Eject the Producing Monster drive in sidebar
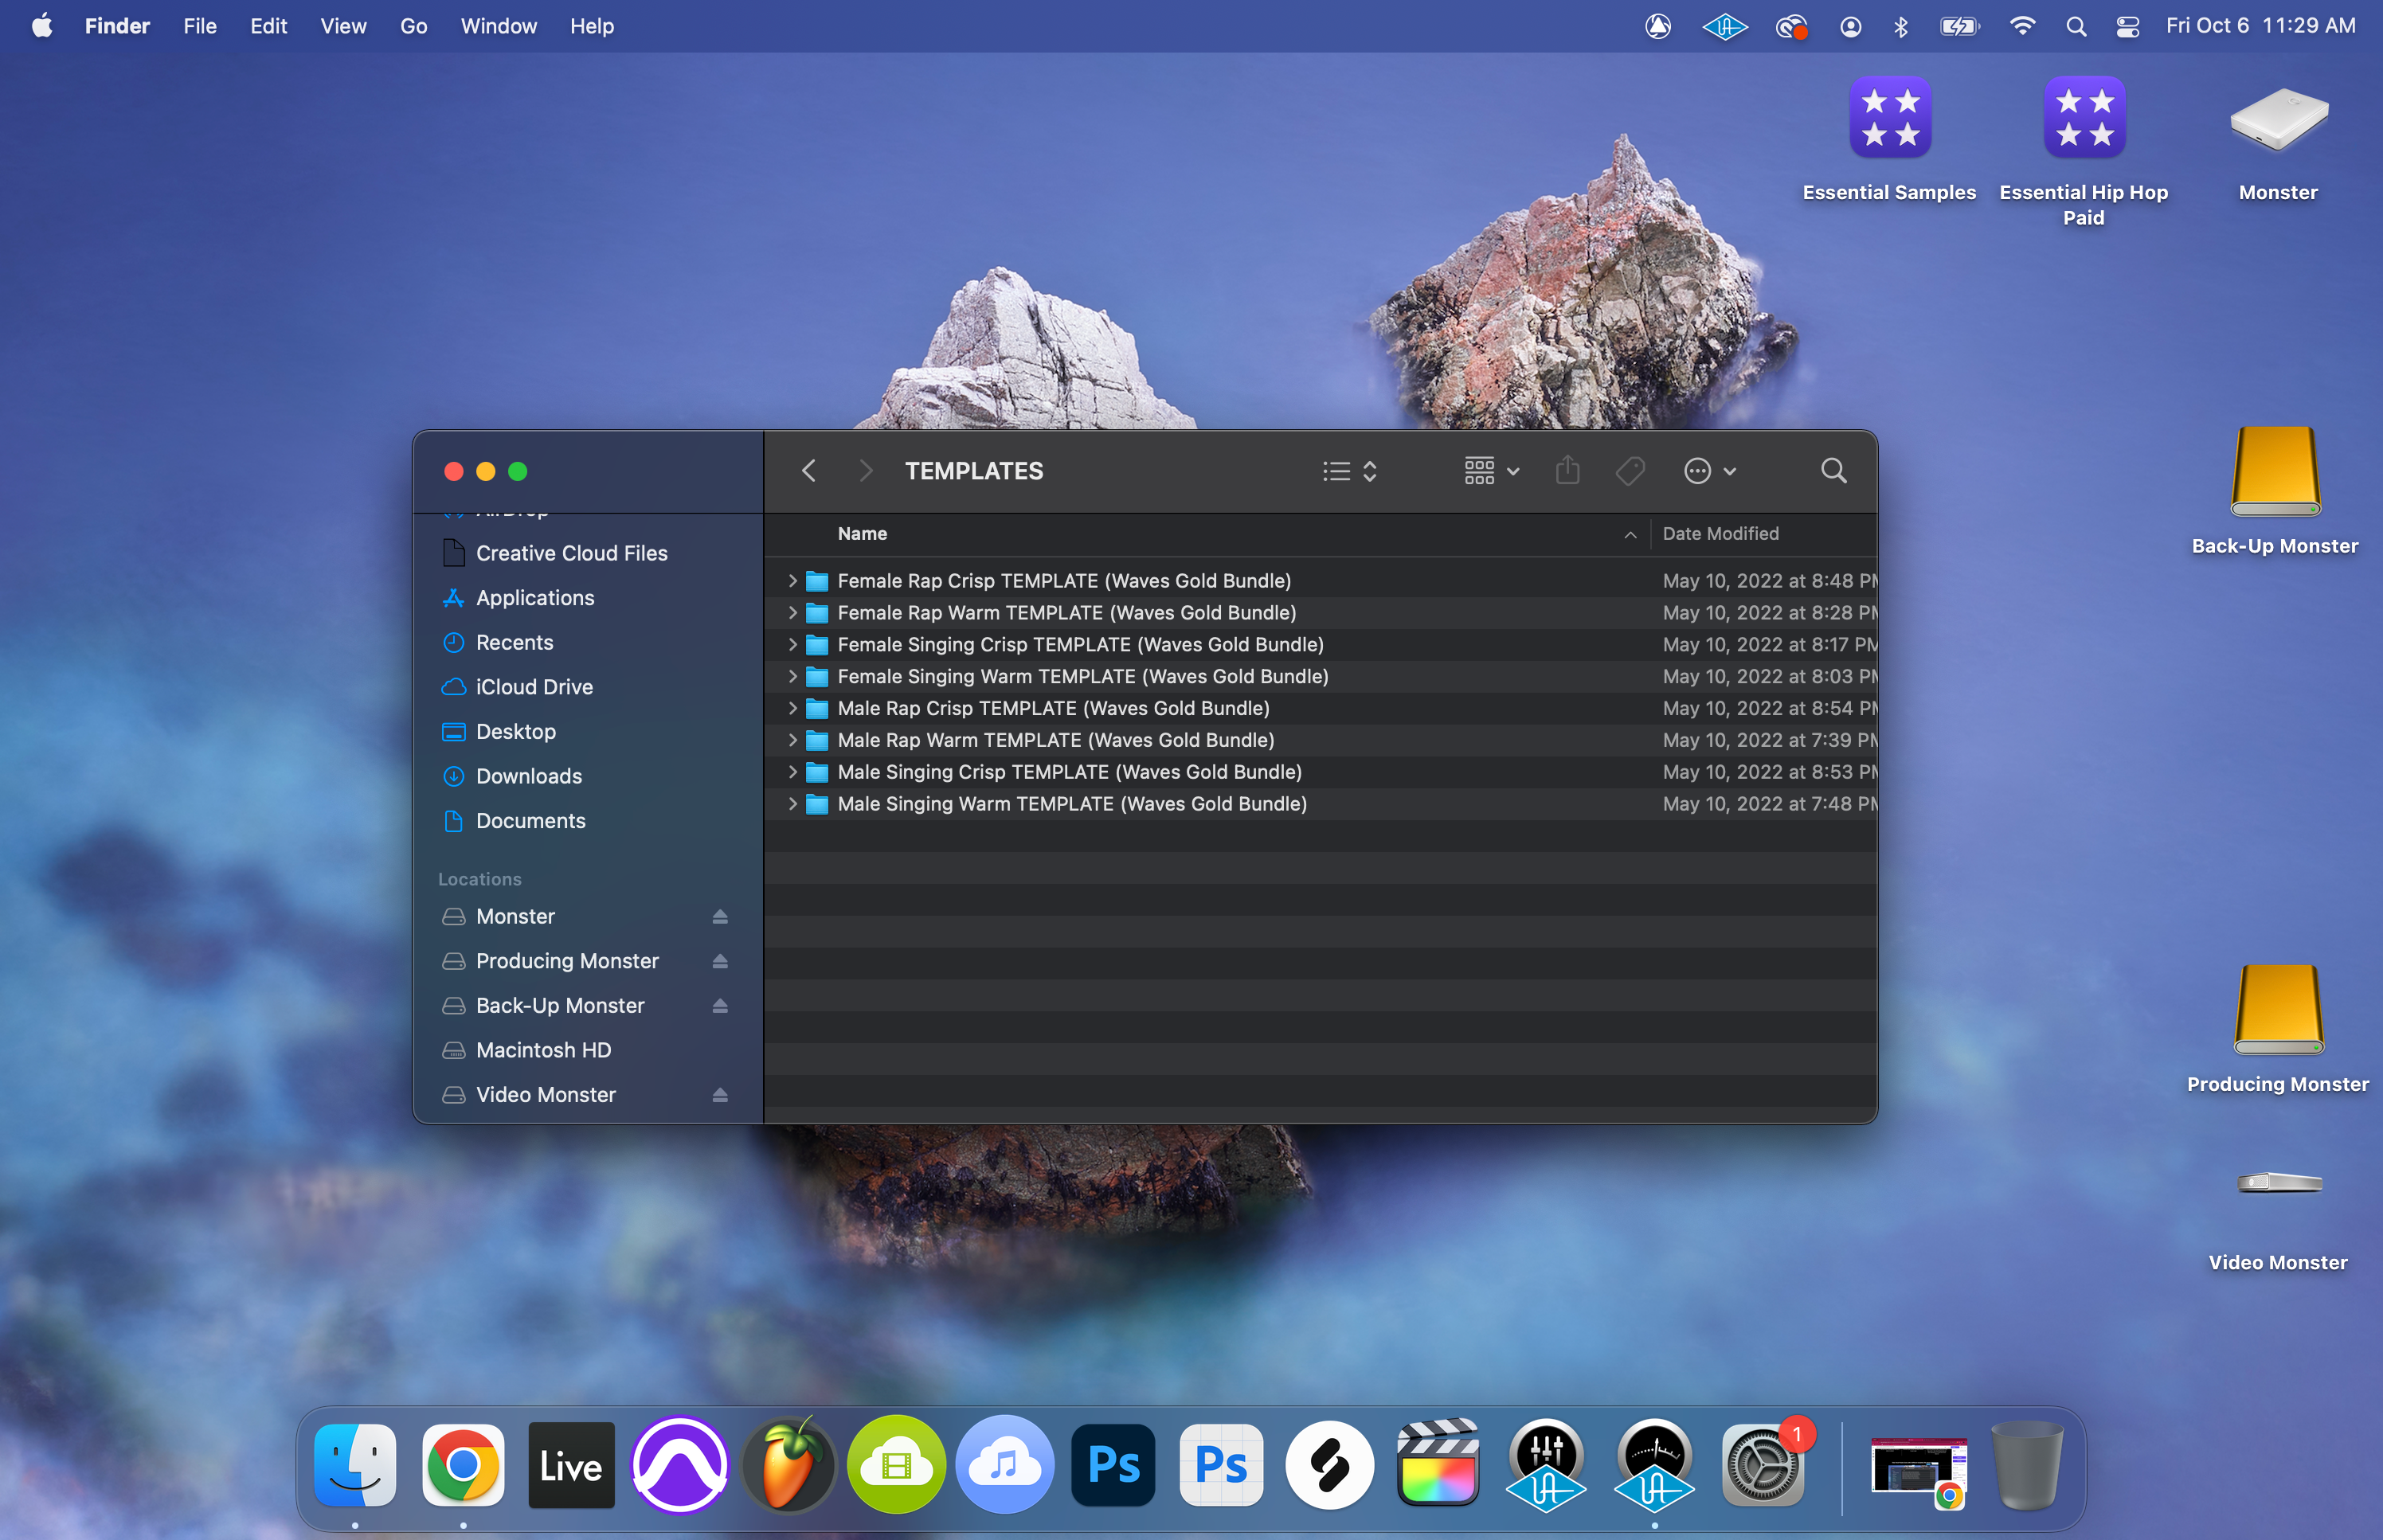 [x=720, y=961]
